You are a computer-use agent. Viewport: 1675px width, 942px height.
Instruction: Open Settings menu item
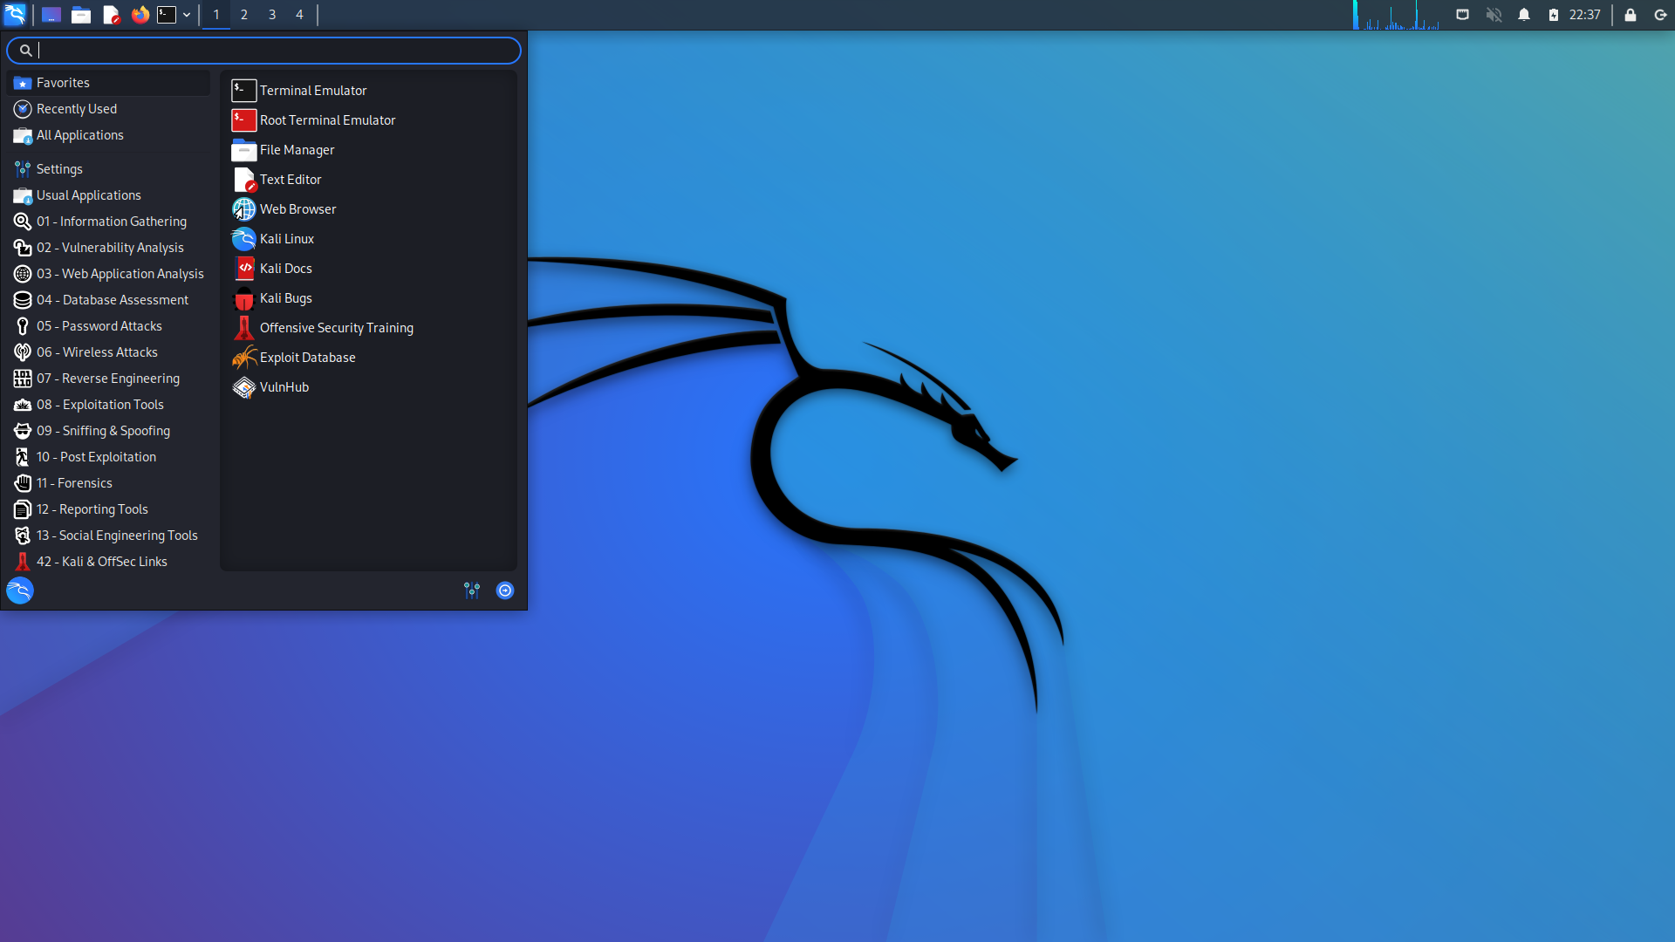(x=58, y=168)
